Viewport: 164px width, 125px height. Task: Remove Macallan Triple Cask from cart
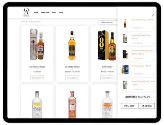coord(153,89)
